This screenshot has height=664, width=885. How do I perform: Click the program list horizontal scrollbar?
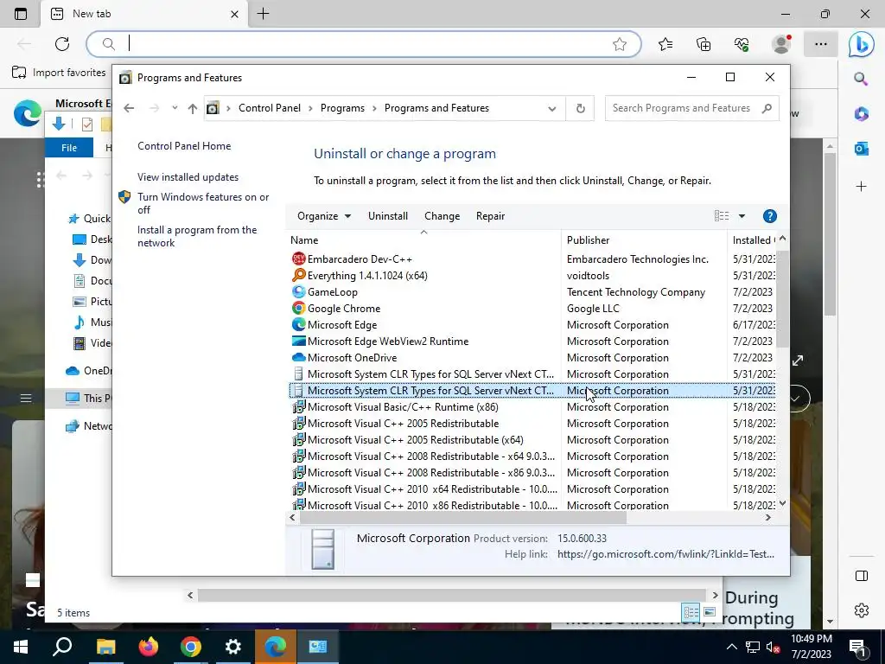click(463, 517)
